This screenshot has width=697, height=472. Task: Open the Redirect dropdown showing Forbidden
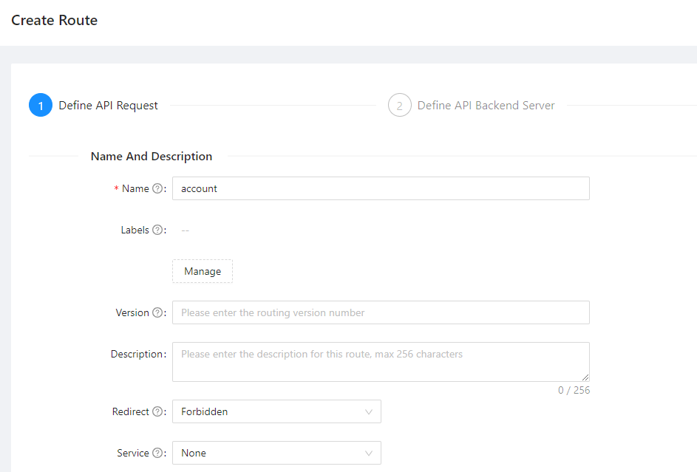(276, 412)
